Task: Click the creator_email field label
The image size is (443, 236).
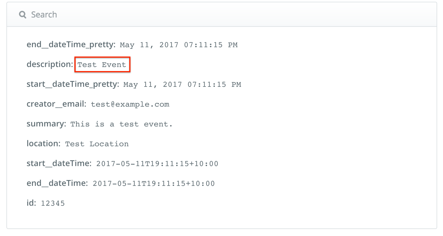Action: pyautogui.click(x=57, y=104)
